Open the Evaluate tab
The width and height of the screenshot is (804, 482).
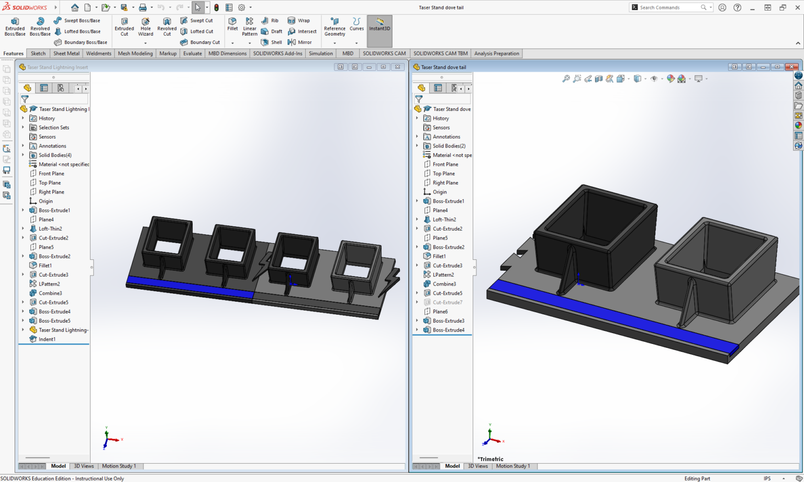[x=192, y=53]
